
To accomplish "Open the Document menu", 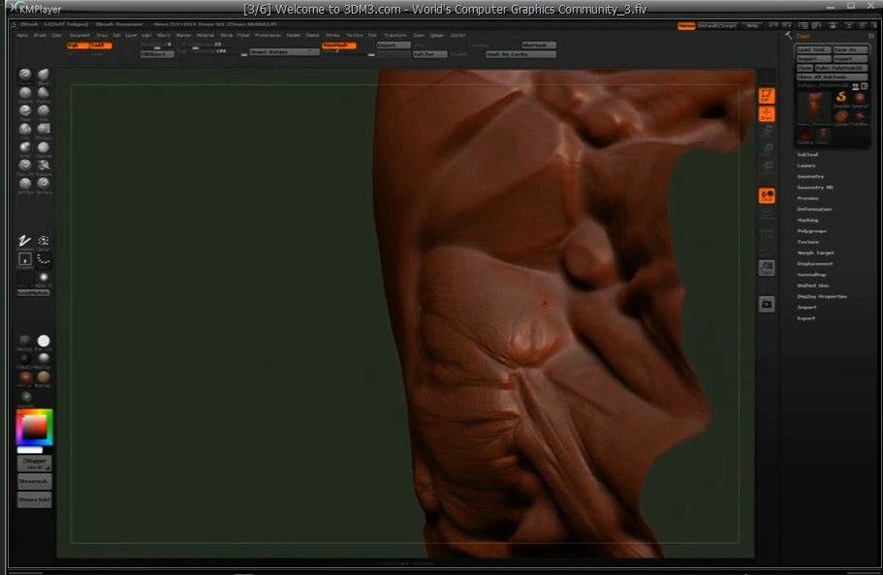I will click(x=80, y=36).
